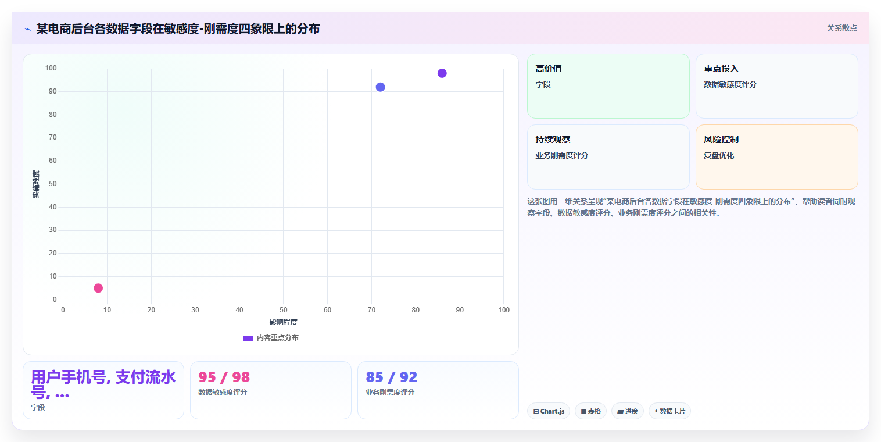Image resolution: width=881 pixels, height=442 pixels.
Task: Click the purple legend color box
Action: (248, 338)
